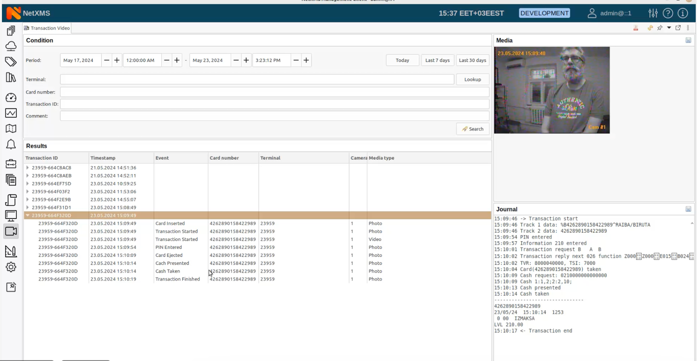
Task: Open the pinned note icon in sidebar
Action: (x=11, y=287)
